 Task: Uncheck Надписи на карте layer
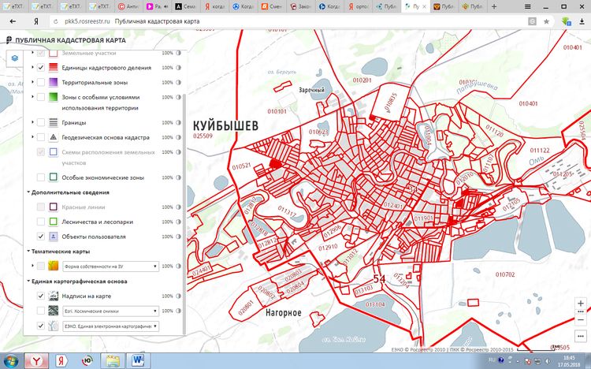(41, 296)
